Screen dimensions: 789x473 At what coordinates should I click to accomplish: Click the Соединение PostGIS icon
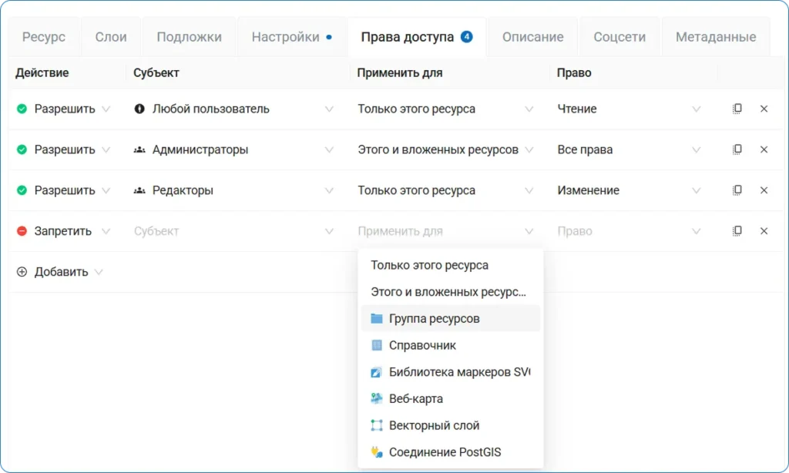[378, 452]
